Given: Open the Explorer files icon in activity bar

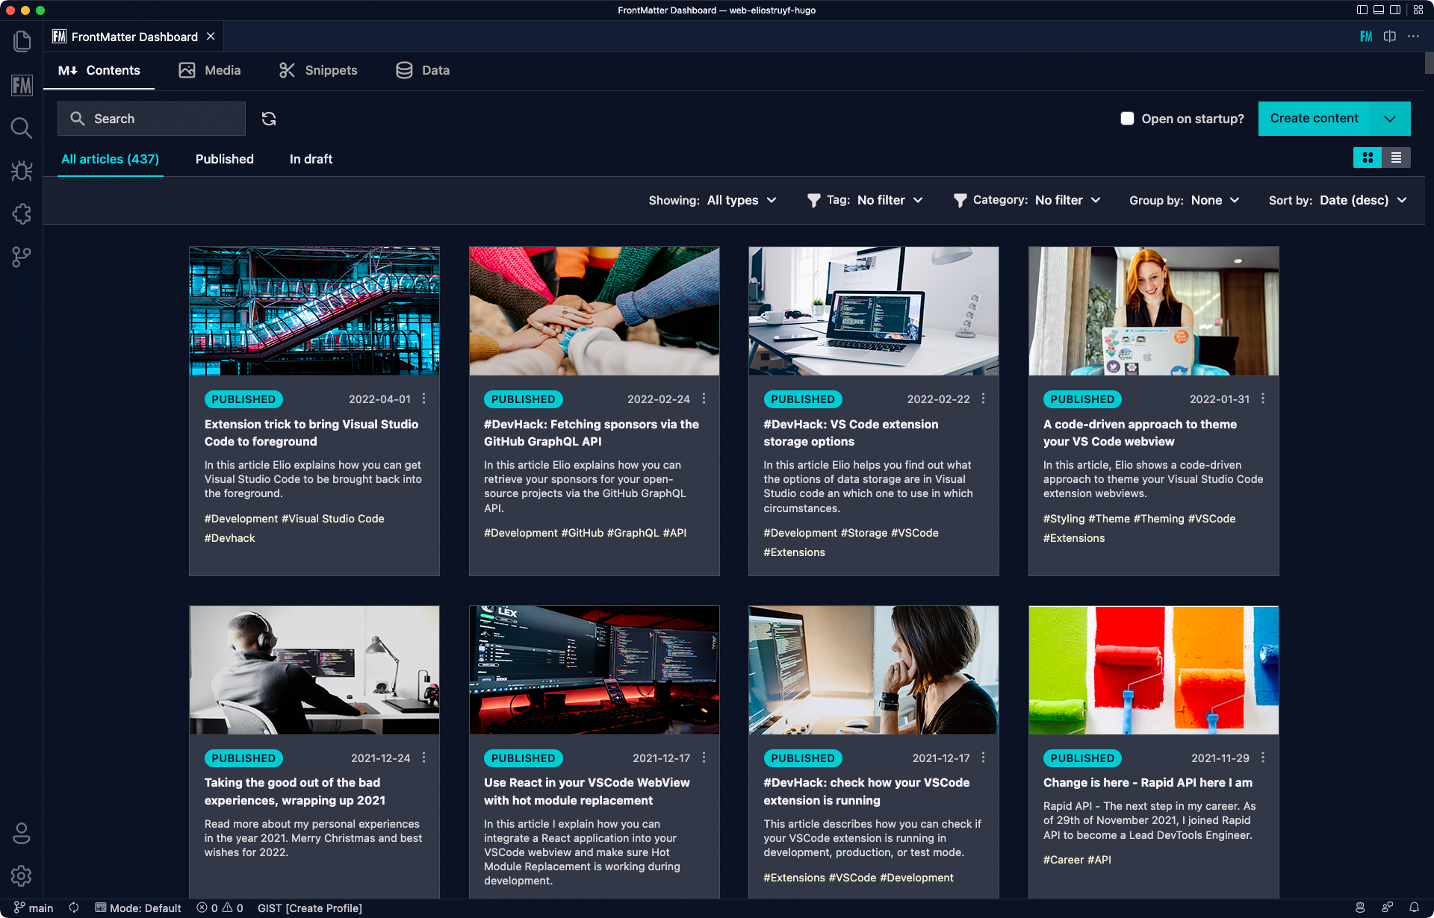Looking at the screenshot, I should [x=22, y=41].
